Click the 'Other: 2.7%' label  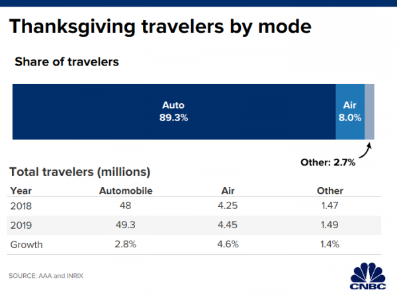(330, 161)
